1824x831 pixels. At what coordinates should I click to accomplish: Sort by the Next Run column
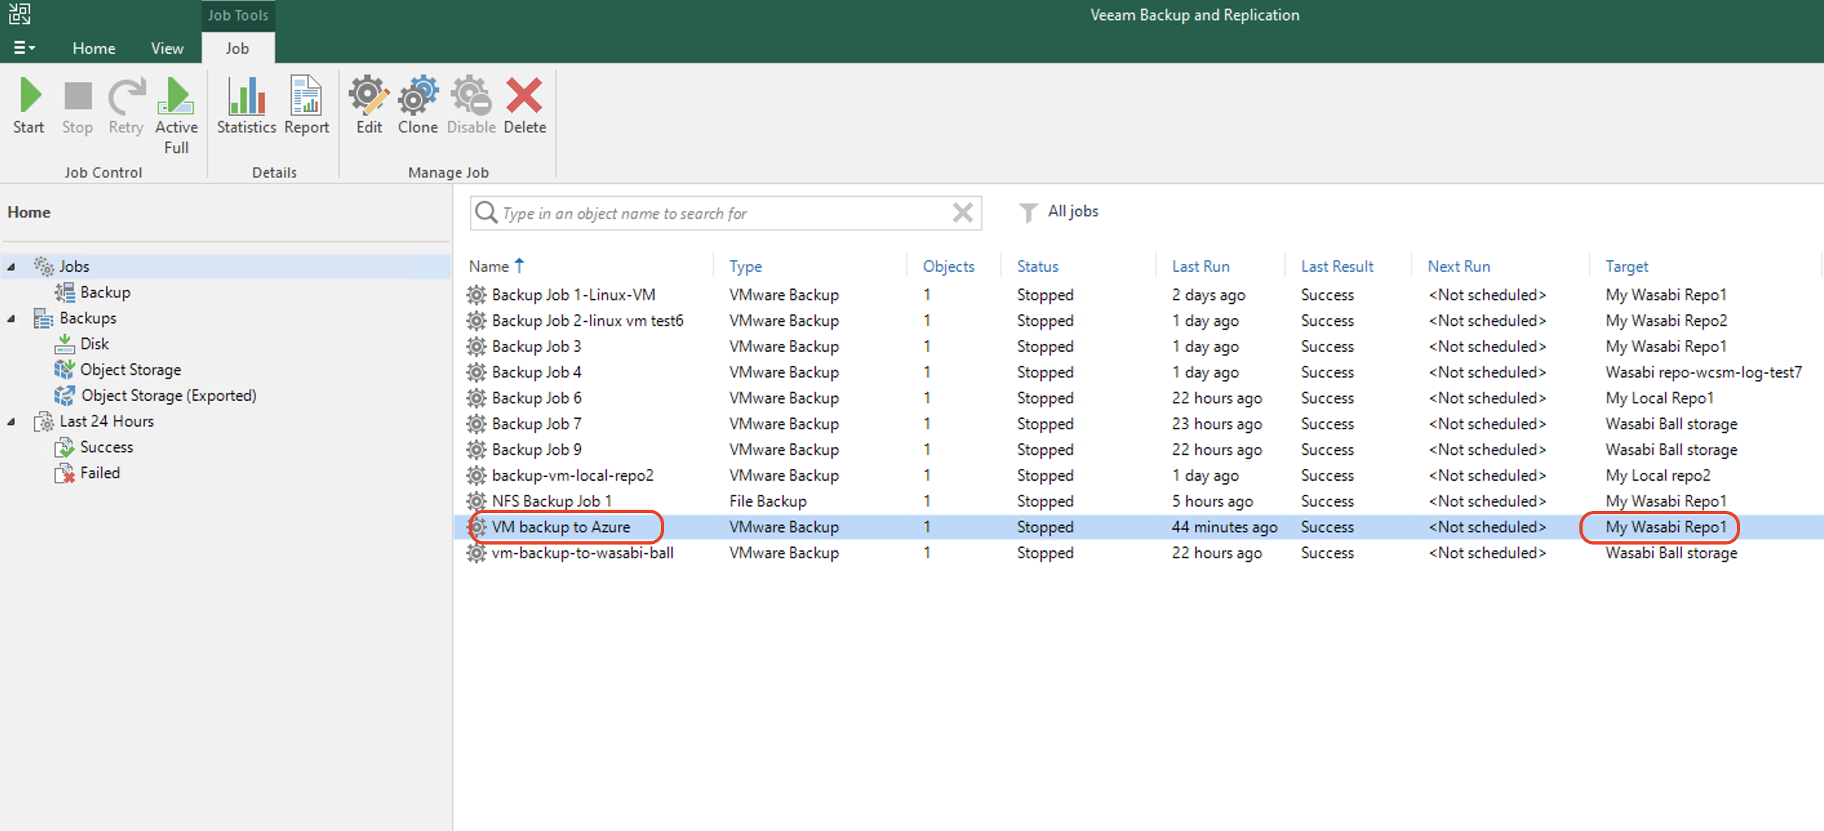(x=1459, y=266)
